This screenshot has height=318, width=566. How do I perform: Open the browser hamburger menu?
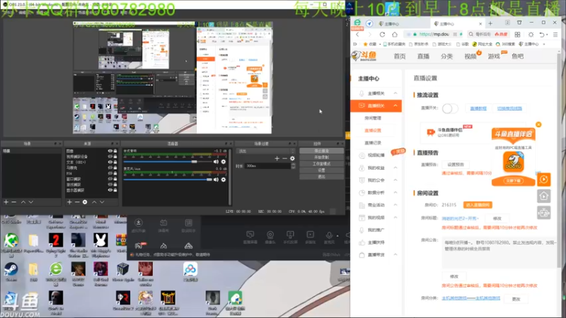pos(555,35)
